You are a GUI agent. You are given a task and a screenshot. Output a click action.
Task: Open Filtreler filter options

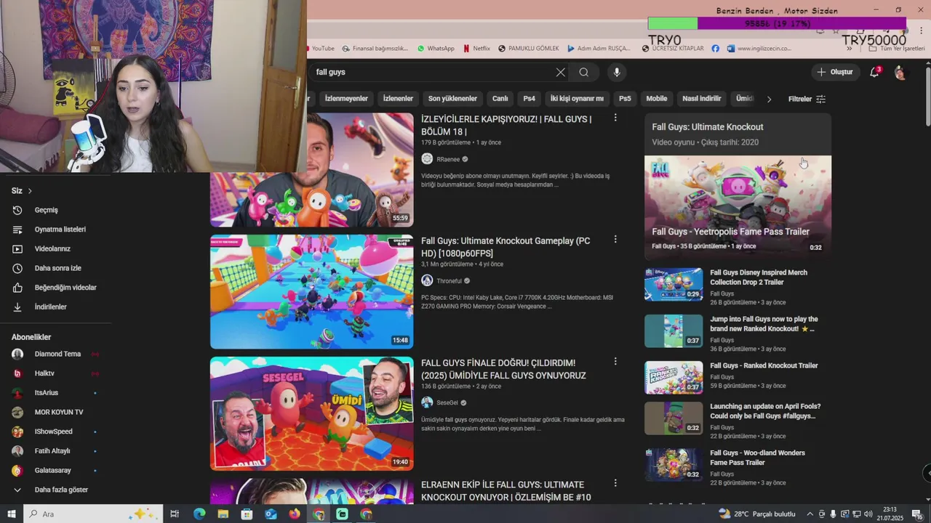click(807, 99)
